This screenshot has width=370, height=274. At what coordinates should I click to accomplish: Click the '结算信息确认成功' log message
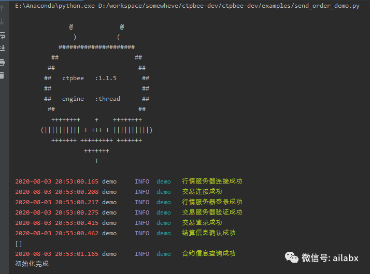point(209,233)
